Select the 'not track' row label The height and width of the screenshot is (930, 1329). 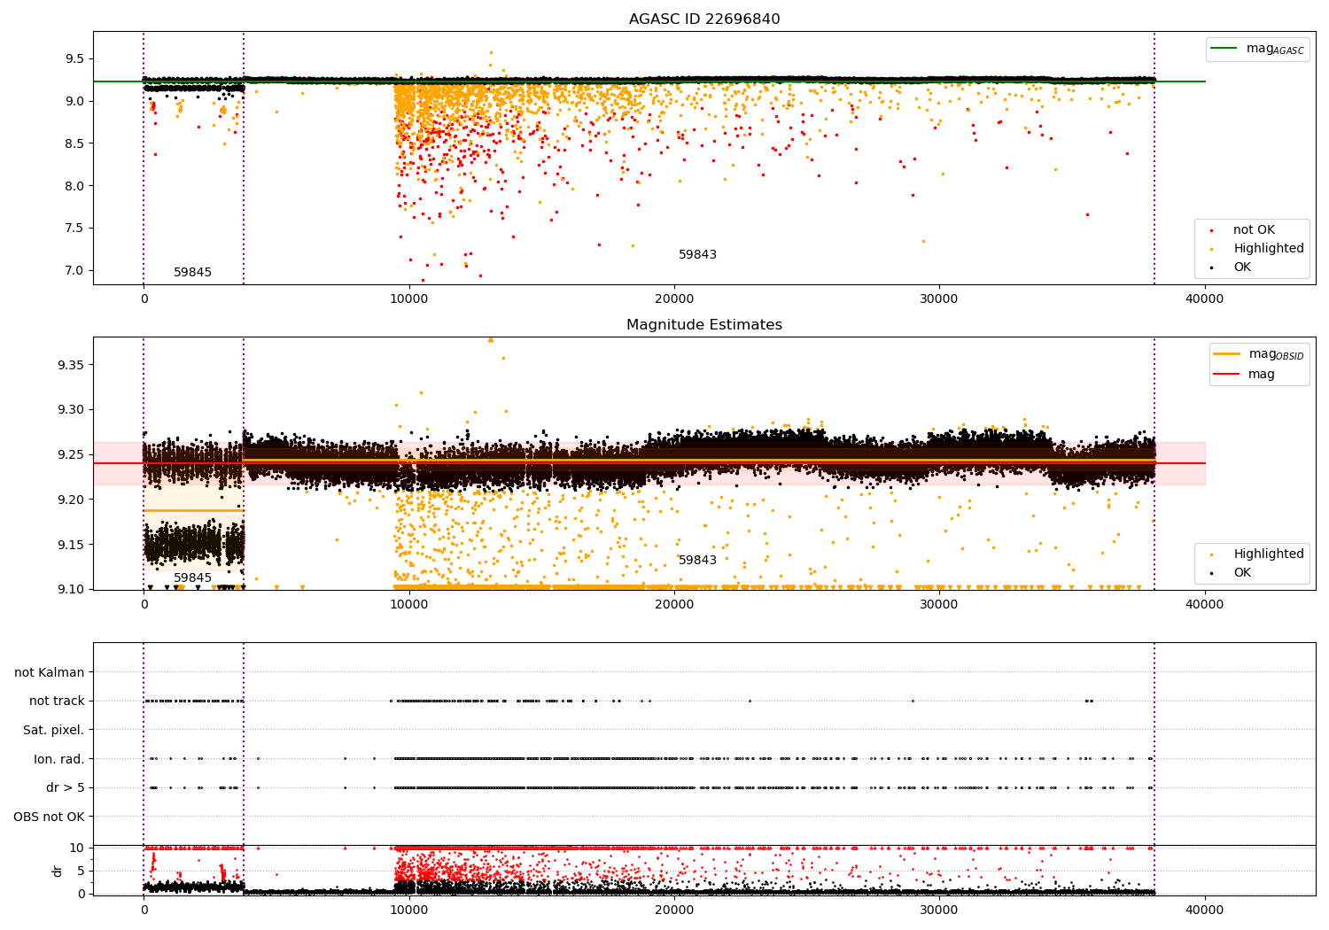(57, 701)
